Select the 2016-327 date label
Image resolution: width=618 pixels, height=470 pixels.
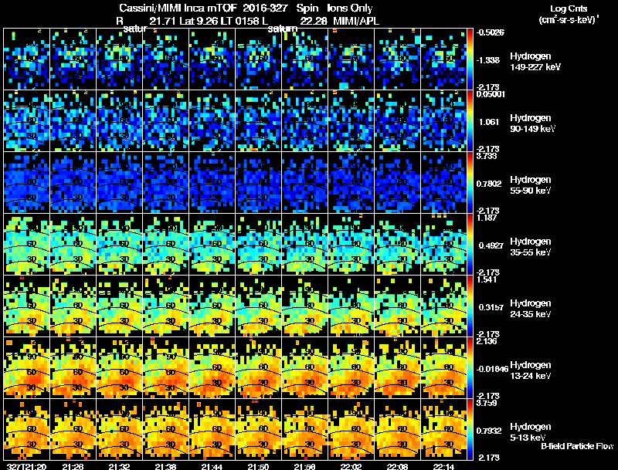(265, 8)
